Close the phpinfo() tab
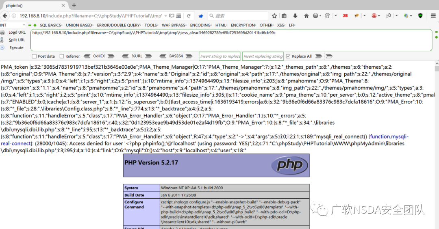This screenshot has width=439, height=229. pyautogui.click(x=63, y=5)
